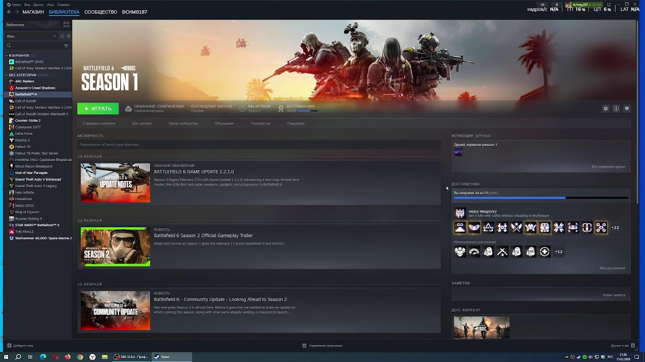Select the crossed swords star achievement
645x362 pixels.
(517, 228)
